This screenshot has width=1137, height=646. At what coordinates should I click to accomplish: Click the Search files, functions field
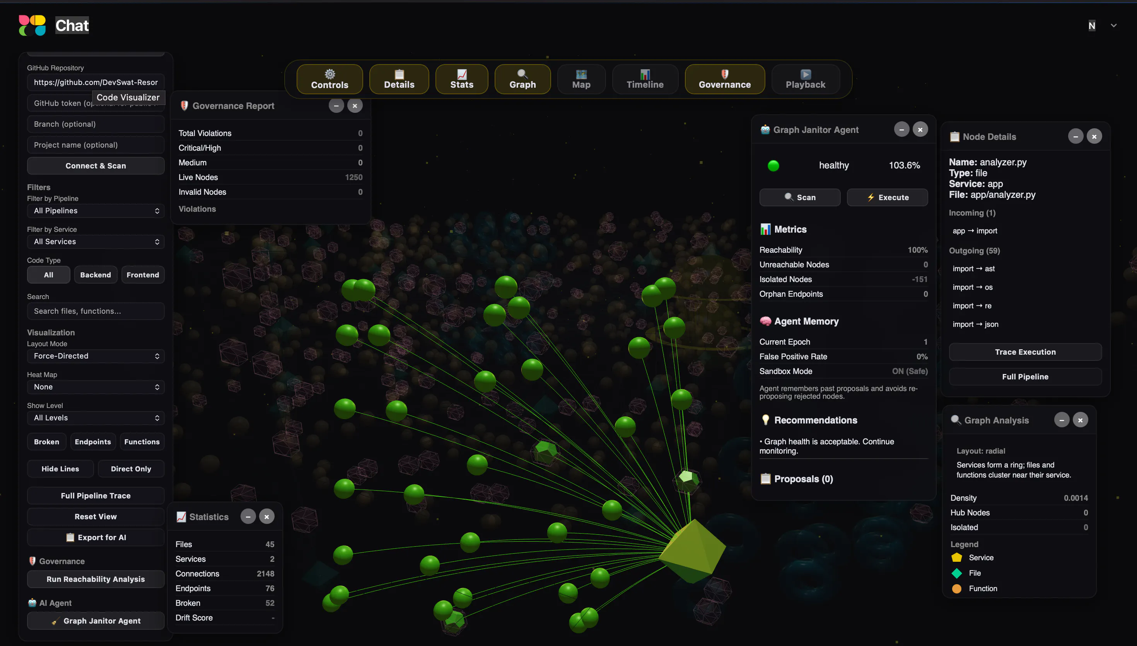(x=96, y=311)
